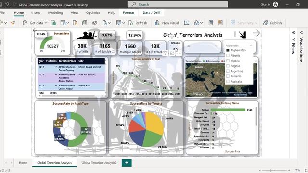Open More visuals dropdown arrow
This screenshot has width=308, height=173.
201,23
